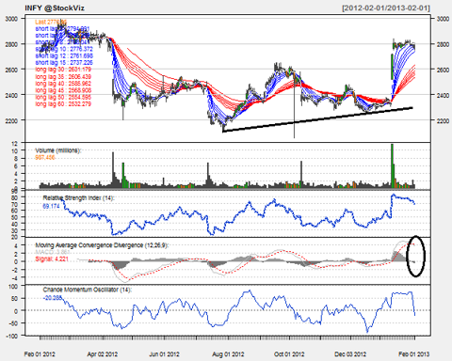The image size is (452, 361).
Task: Select the 'long lag 30 : 2631.179' legend entry
Action: [63, 70]
